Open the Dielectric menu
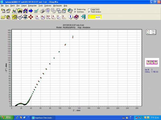This screenshot has height=120, width=161. click(x=48, y=5)
